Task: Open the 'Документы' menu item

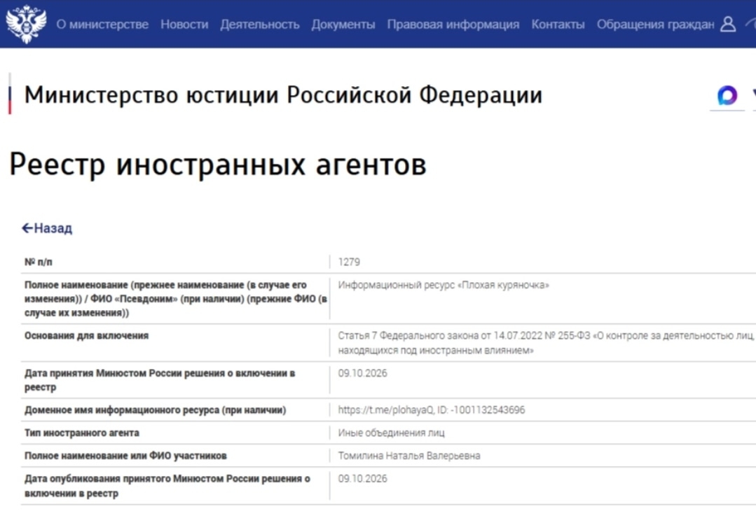Action: 343,24
